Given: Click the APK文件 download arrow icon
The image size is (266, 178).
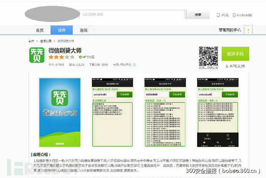Looking at the screenshot, I should [x=227, y=66].
